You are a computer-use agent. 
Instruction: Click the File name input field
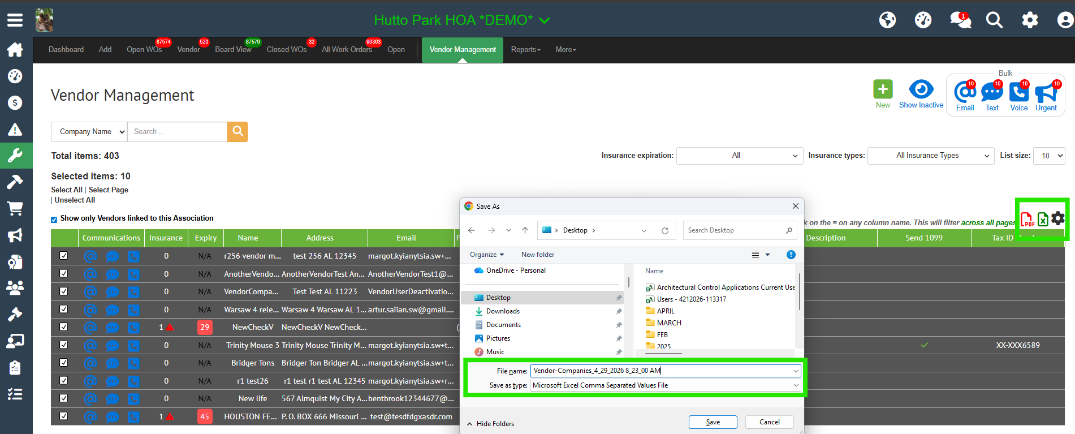[662, 371]
